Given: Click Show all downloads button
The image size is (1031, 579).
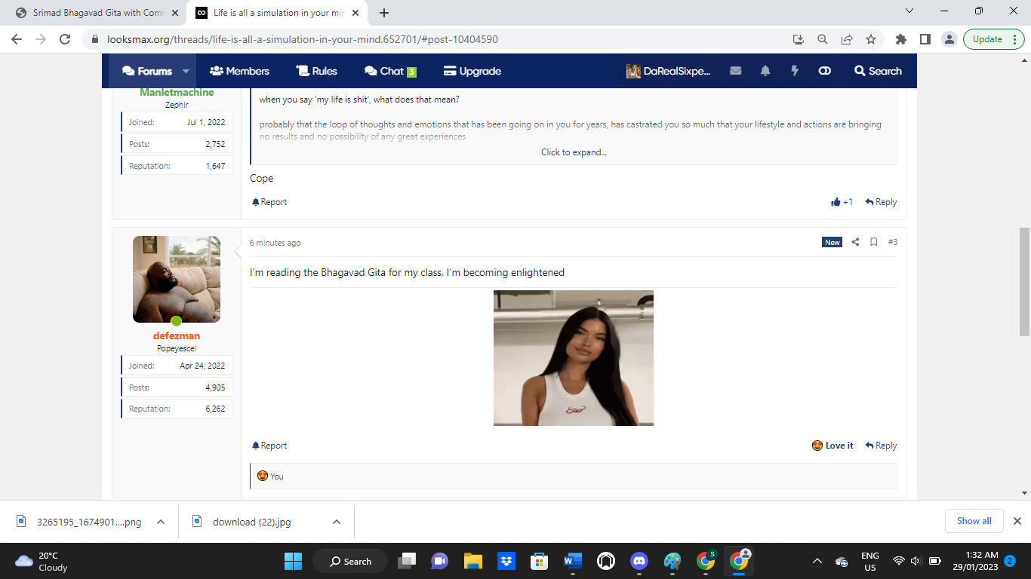Looking at the screenshot, I should pos(974,521).
